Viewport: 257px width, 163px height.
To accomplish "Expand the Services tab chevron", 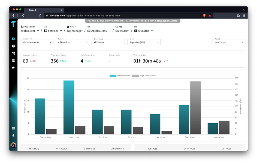I will click(61, 31).
